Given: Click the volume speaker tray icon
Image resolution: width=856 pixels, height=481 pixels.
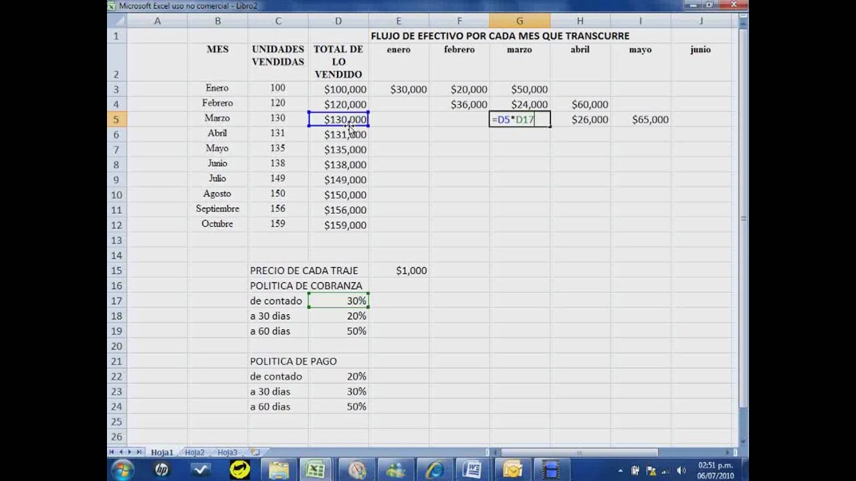Looking at the screenshot, I should pos(681,470).
